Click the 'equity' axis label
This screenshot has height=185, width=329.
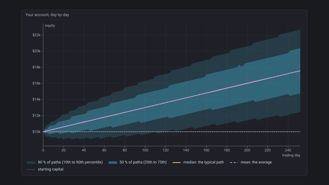(50, 25)
